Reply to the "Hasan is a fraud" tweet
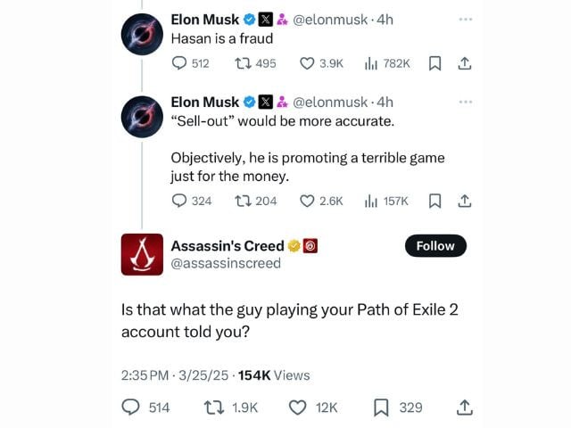 [x=180, y=63]
